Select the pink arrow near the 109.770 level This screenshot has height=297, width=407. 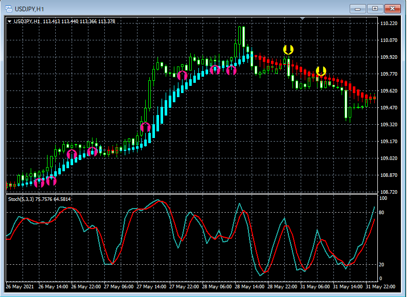point(182,76)
